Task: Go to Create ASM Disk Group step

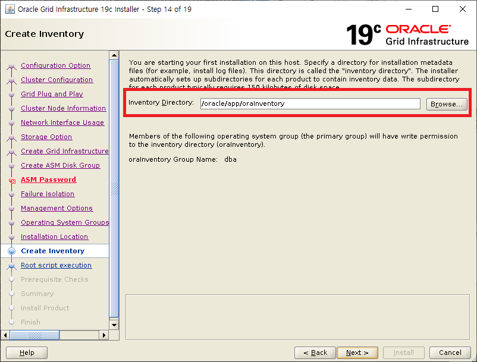Action: (x=60, y=165)
